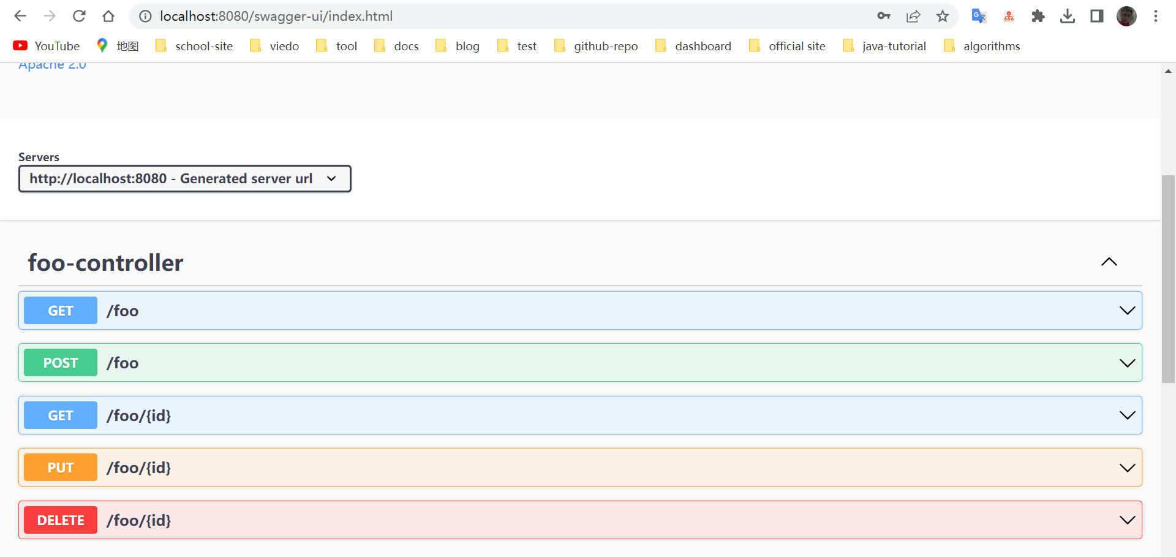Open the java-tutorial bookmark folder

coord(884,46)
